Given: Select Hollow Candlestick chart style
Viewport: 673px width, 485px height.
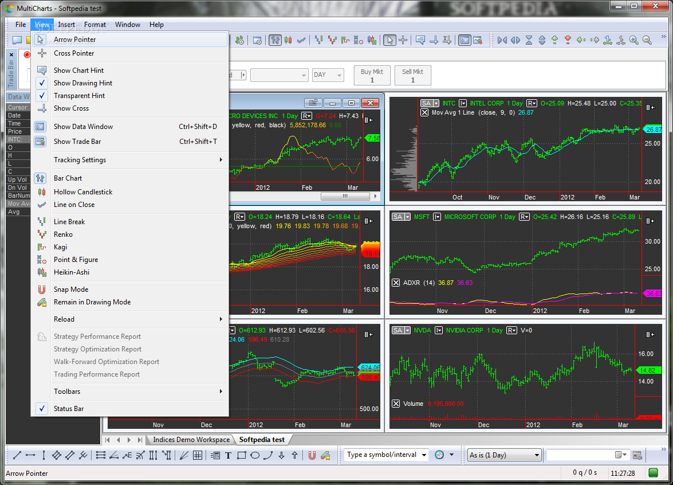Looking at the screenshot, I should (129, 192).
